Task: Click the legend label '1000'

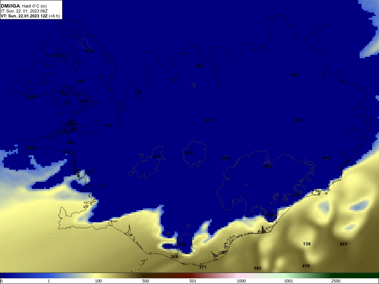Action: pyautogui.click(x=241, y=281)
